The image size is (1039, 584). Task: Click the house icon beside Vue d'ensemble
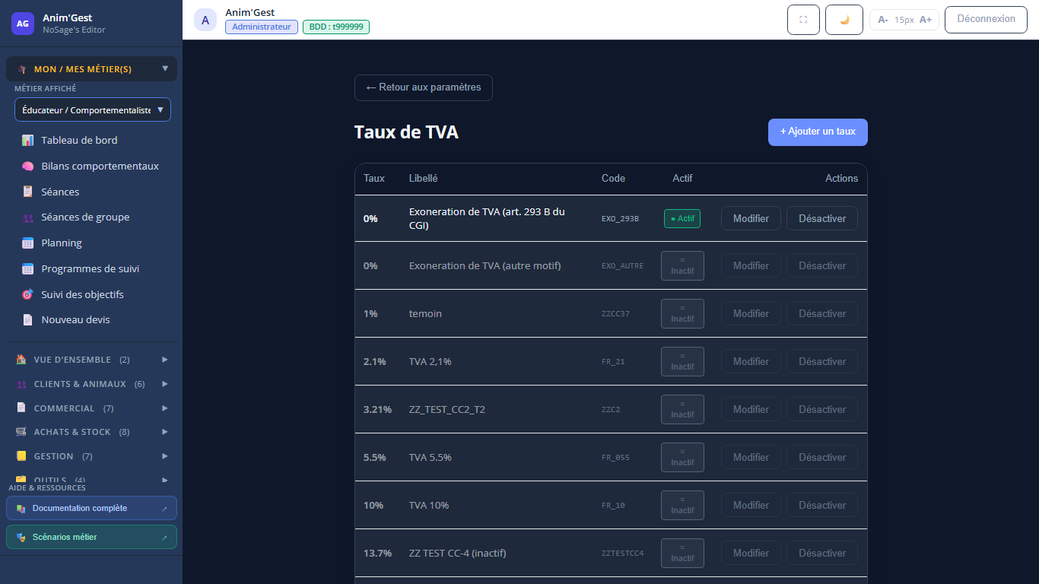click(x=21, y=360)
